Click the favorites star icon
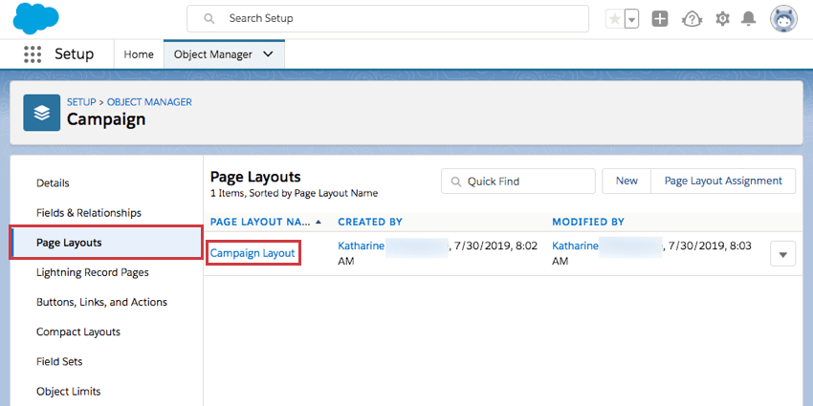The image size is (813, 406). 615,19
